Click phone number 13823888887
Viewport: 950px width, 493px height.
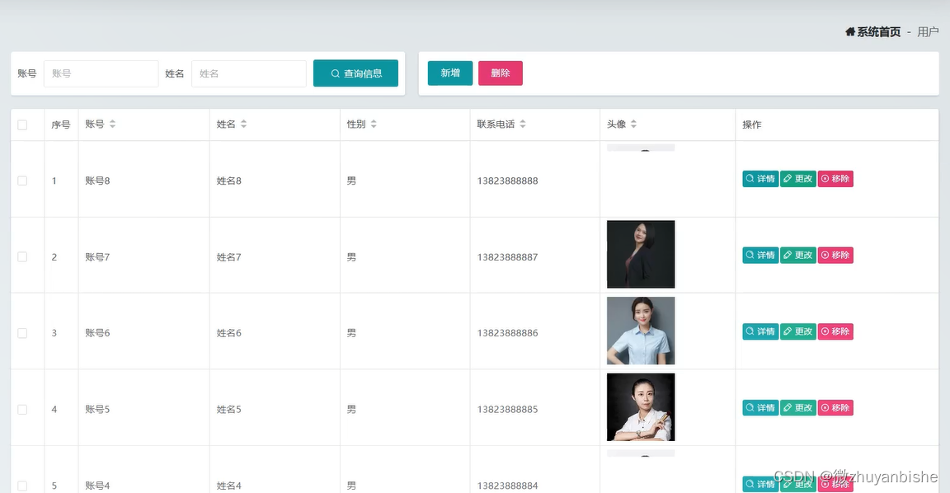(x=508, y=256)
